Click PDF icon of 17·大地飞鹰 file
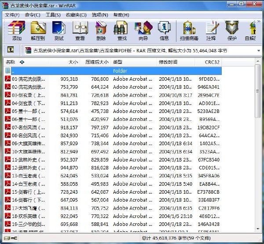Screen dimensions: 264x244 click(x=7, y=208)
